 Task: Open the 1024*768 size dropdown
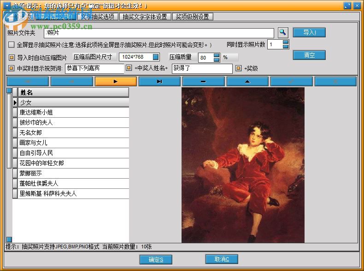coord(156,57)
